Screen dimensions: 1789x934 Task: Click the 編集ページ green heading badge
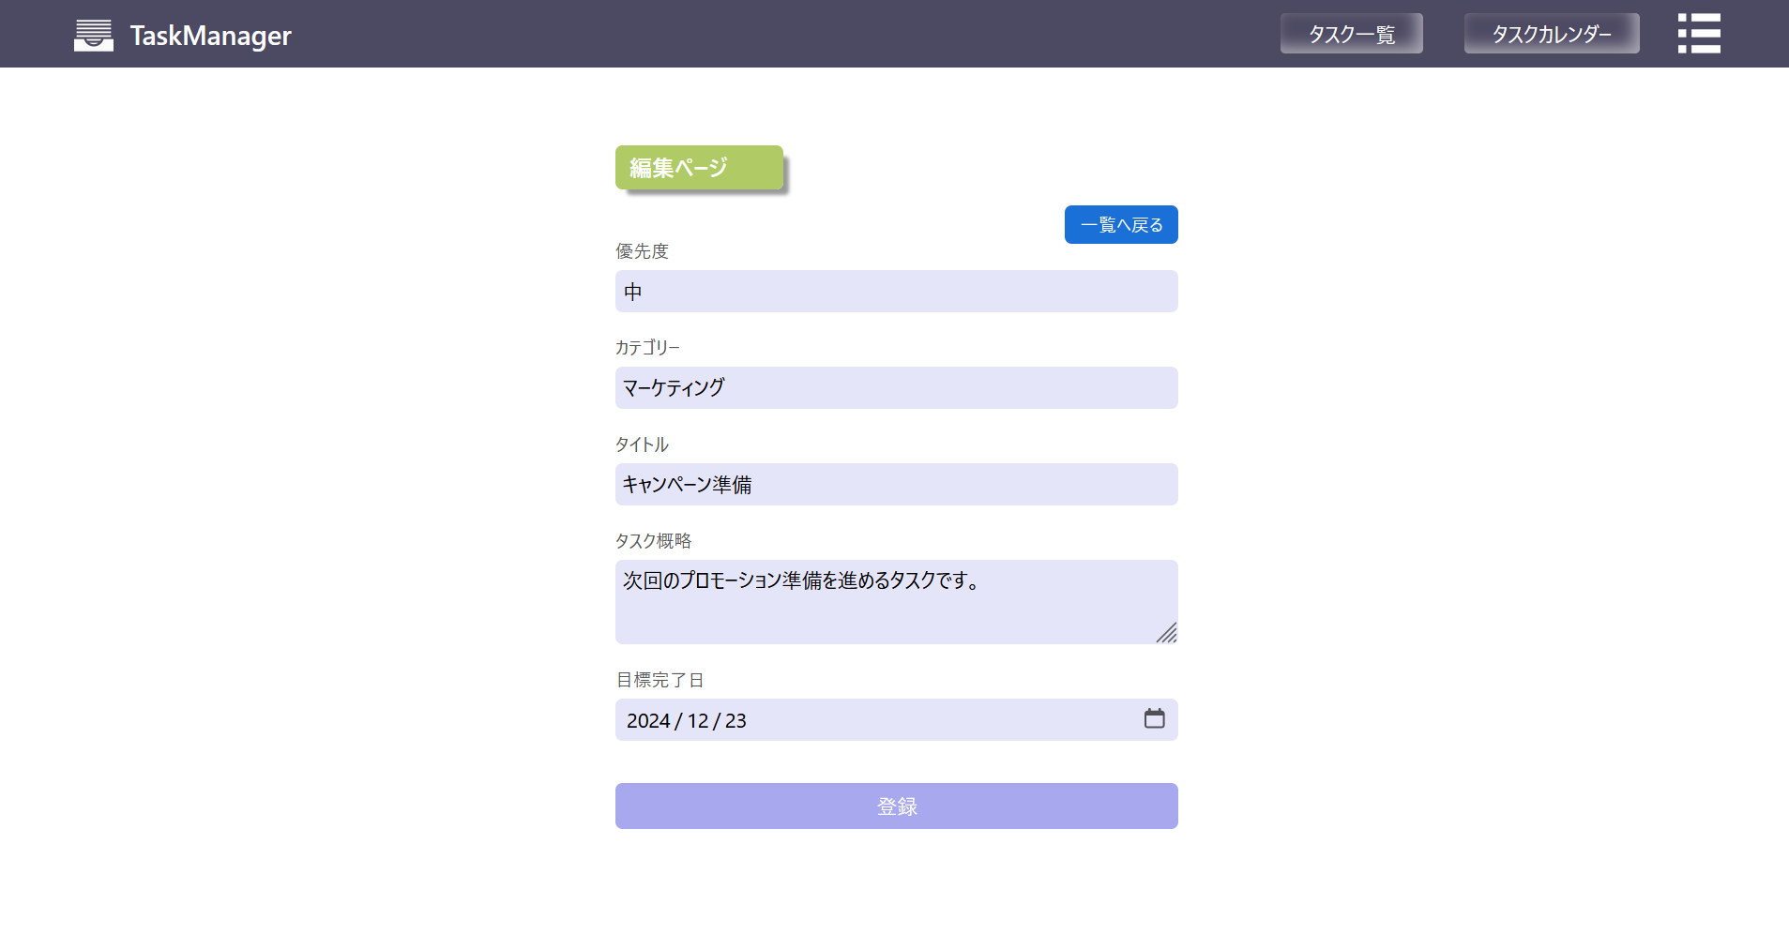coord(699,168)
